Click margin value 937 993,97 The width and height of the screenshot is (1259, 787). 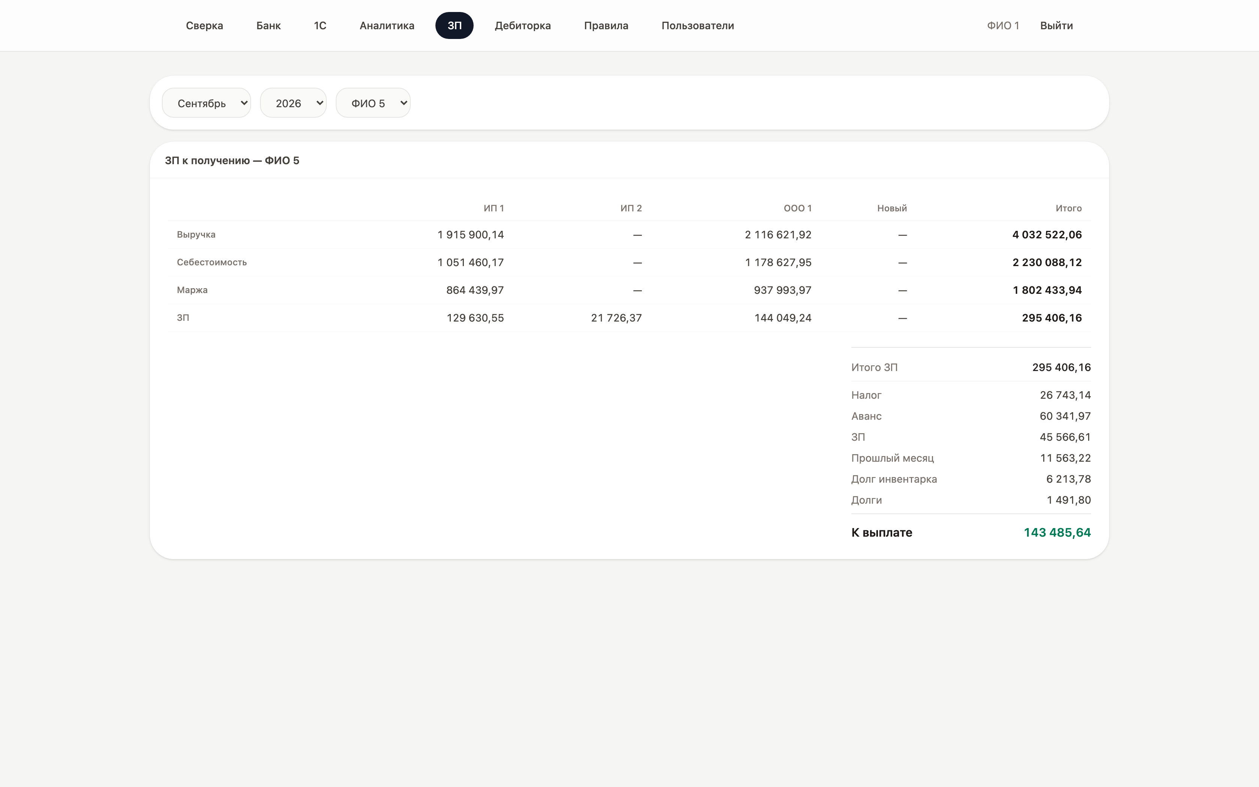pyautogui.click(x=783, y=290)
